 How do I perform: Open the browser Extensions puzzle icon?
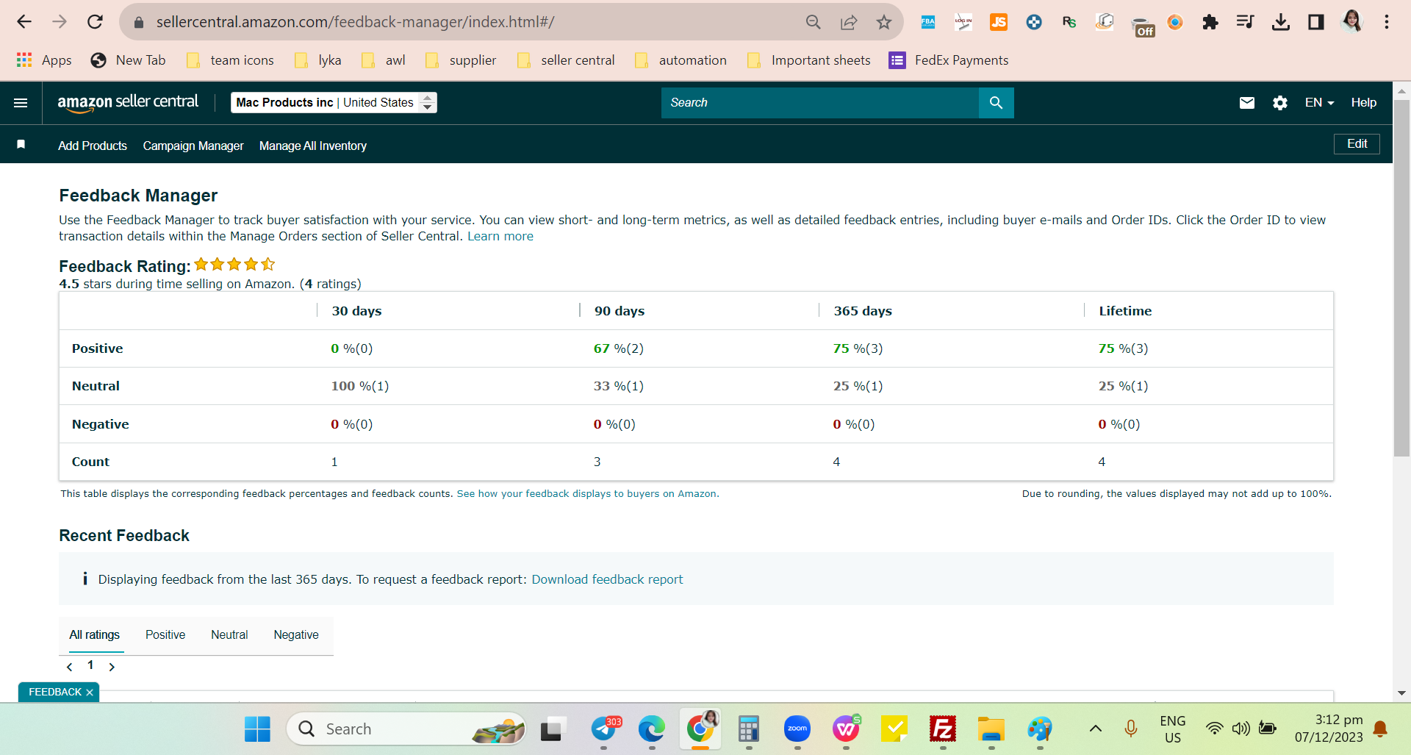1210,22
